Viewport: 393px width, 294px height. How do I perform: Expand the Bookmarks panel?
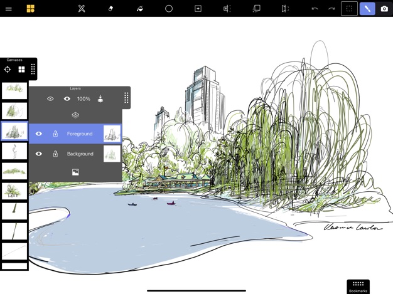coord(358,286)
